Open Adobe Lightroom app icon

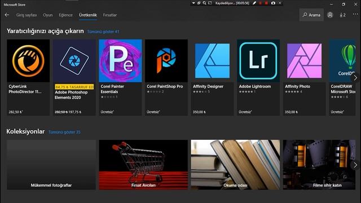(258, 61)
